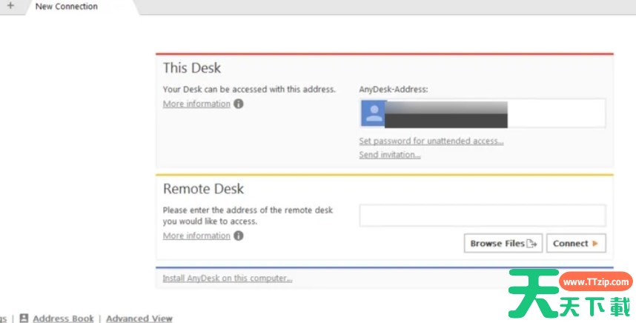Click the partially visible Settings link at bottom-left
The image size is (636, 323).
[4, 319]
